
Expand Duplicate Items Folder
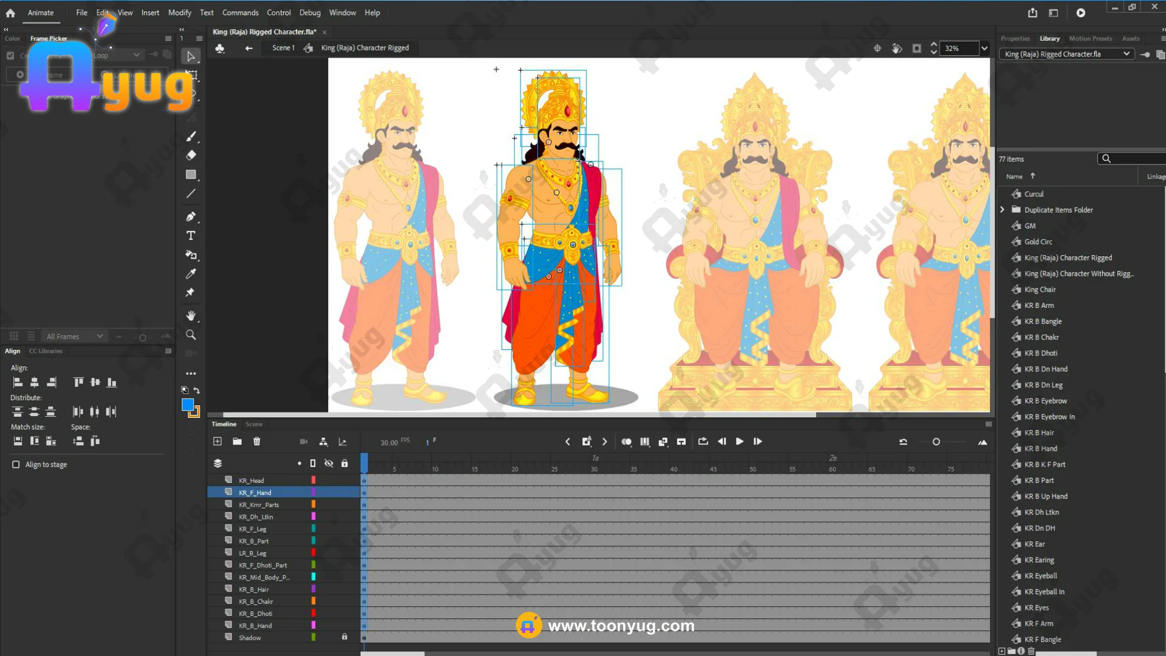click(x=1003, y=210)
